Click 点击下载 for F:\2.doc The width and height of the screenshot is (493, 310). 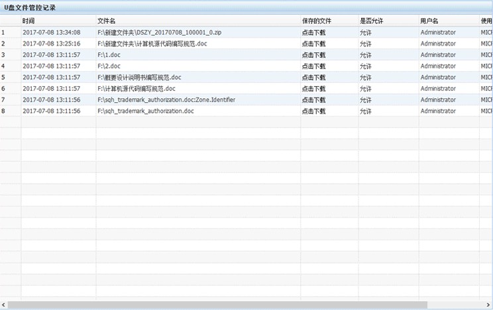[x=313, y=66]
